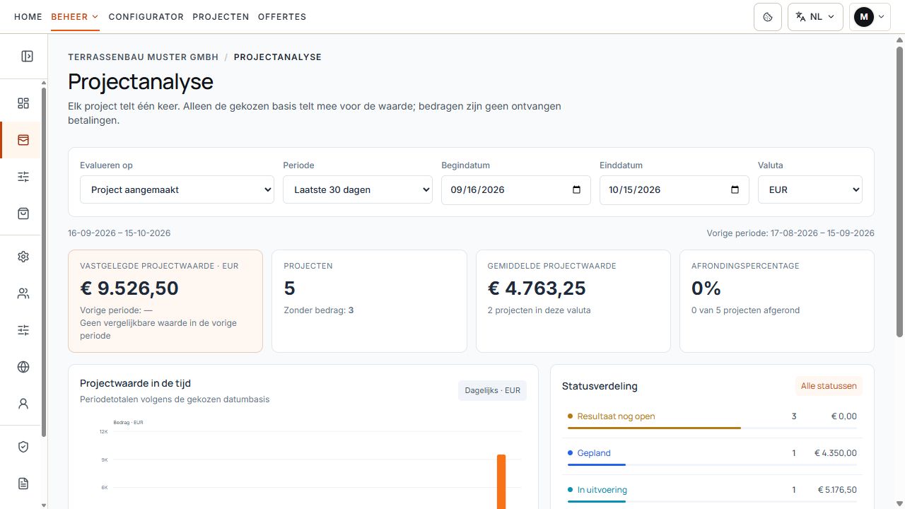
Task: Open the Offertes menu item
Action: coord(282,17)
